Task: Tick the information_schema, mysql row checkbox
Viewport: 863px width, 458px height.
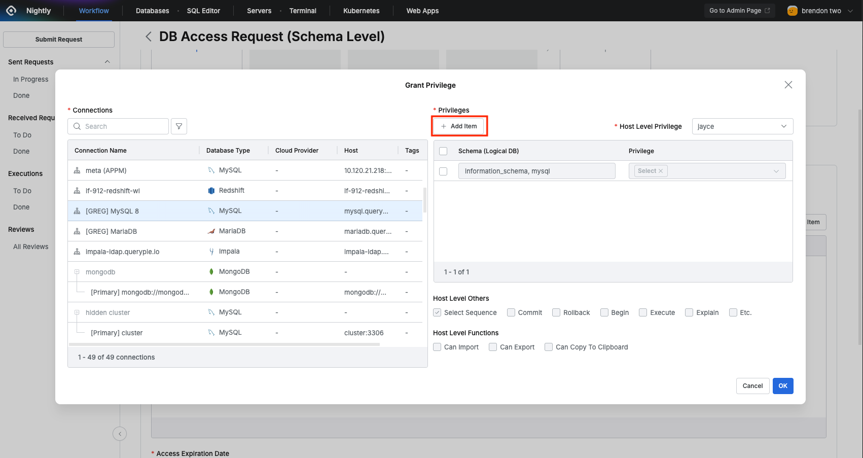Action: 443,171
